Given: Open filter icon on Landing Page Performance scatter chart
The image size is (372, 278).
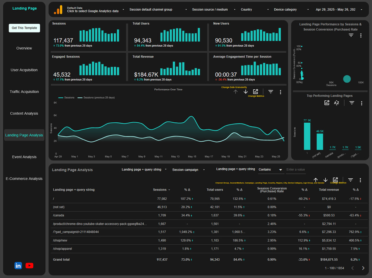Looking at the screenshot, I should tap(351, 36).
